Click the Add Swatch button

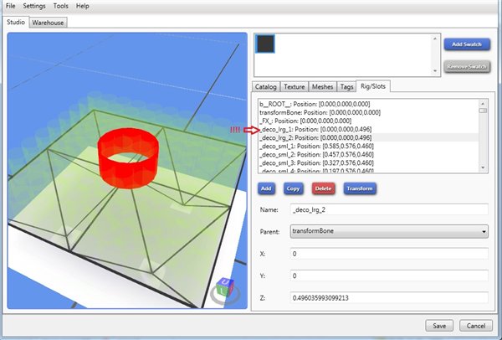coord(466,44)
